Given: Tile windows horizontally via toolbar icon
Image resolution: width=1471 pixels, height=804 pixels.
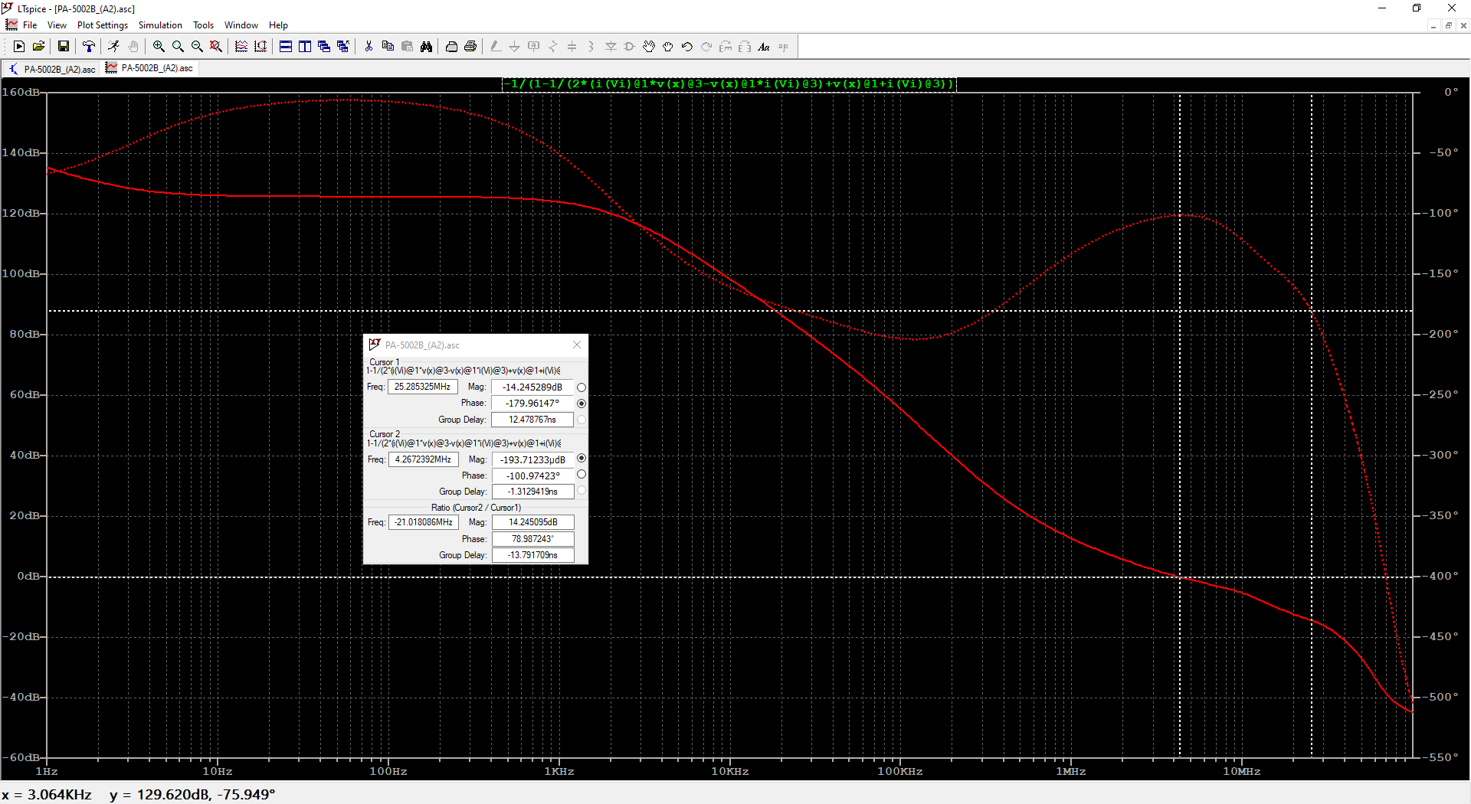Looking at the screenshot, I should click(x=286, y=47).
